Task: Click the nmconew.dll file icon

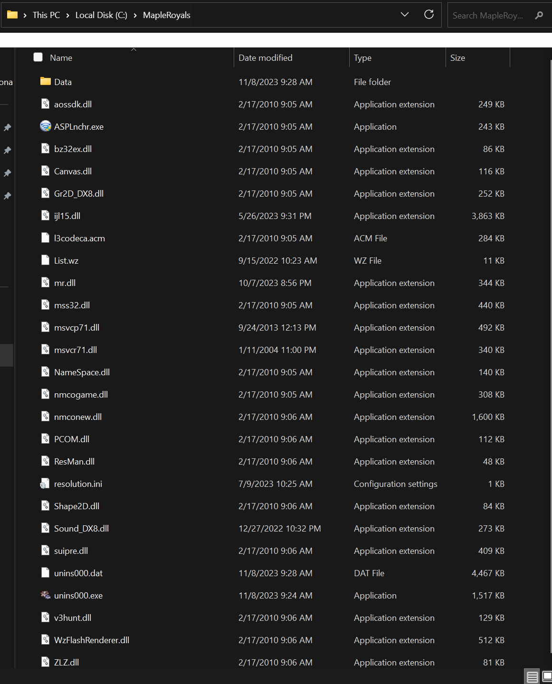Action: [x=46, y=417]
